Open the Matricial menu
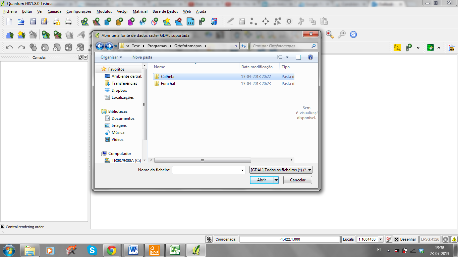Viewport: 458px width, 257px height. tap(140, 11)
